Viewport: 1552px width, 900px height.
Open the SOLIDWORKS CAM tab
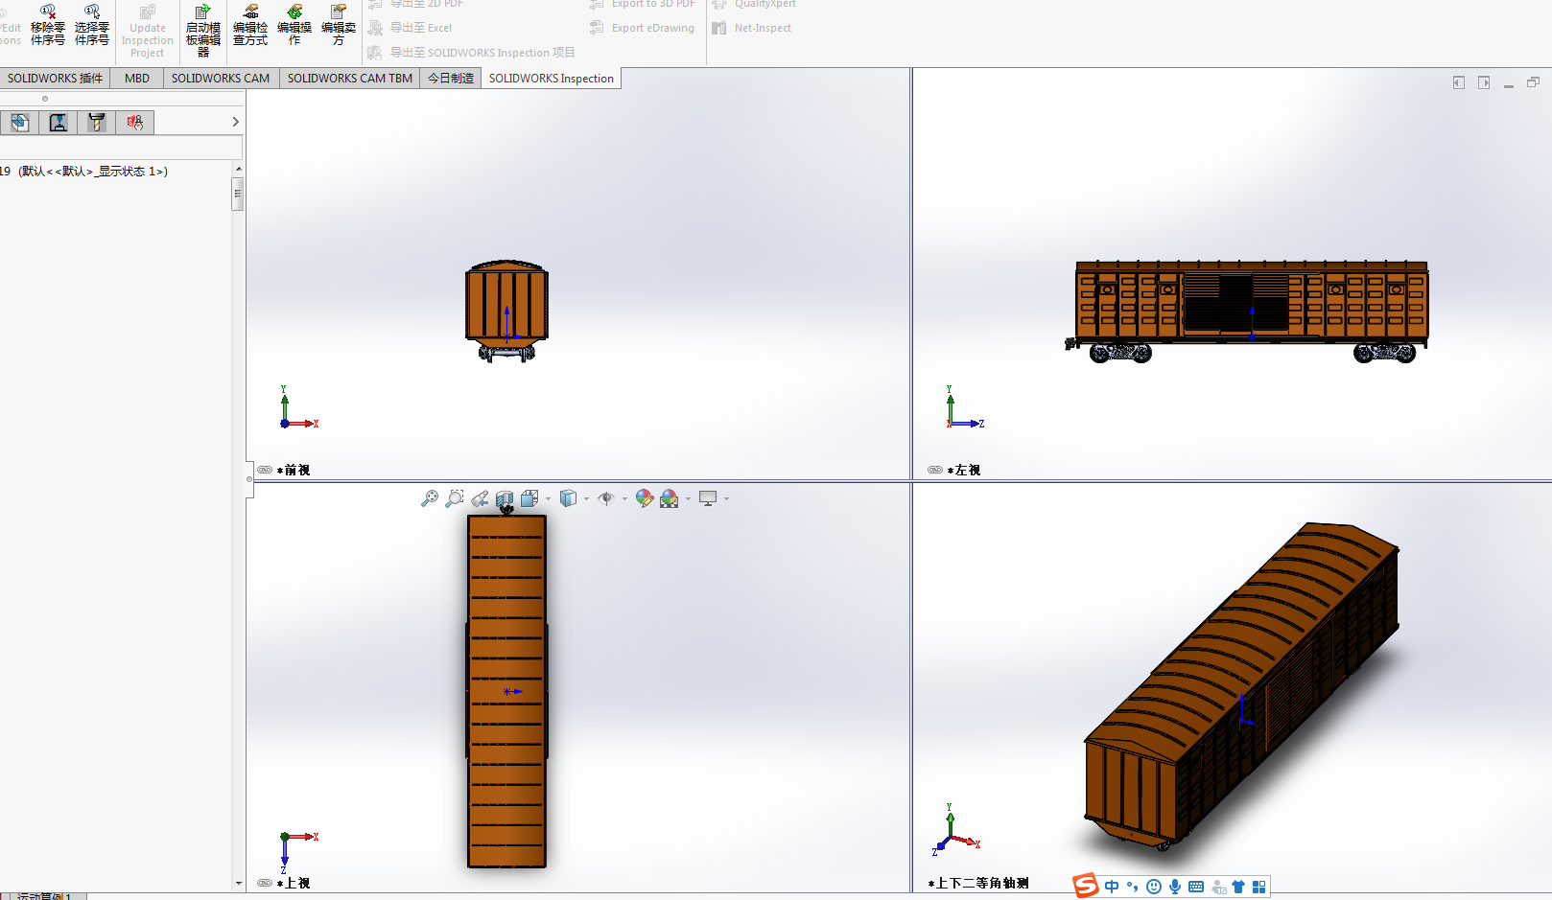click(x=221, y=79)
